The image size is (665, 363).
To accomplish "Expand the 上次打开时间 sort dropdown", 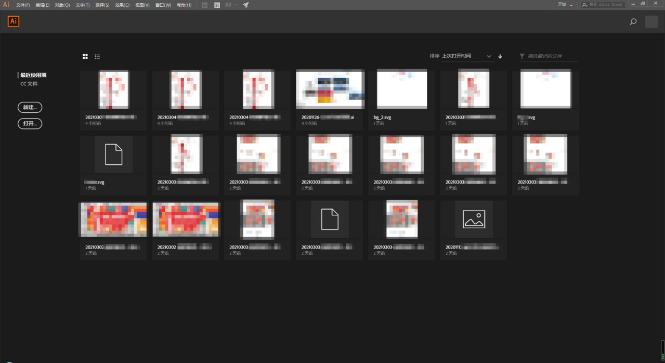I will (x=466, y=56).
